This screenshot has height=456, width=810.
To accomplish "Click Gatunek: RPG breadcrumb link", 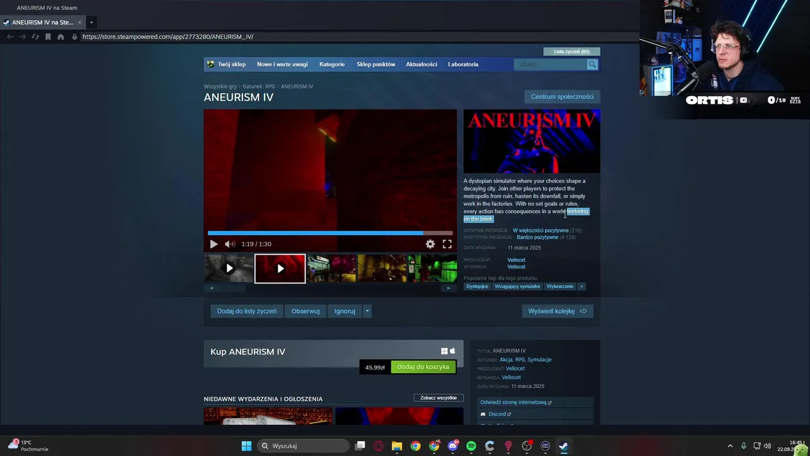I will [259, 86].
